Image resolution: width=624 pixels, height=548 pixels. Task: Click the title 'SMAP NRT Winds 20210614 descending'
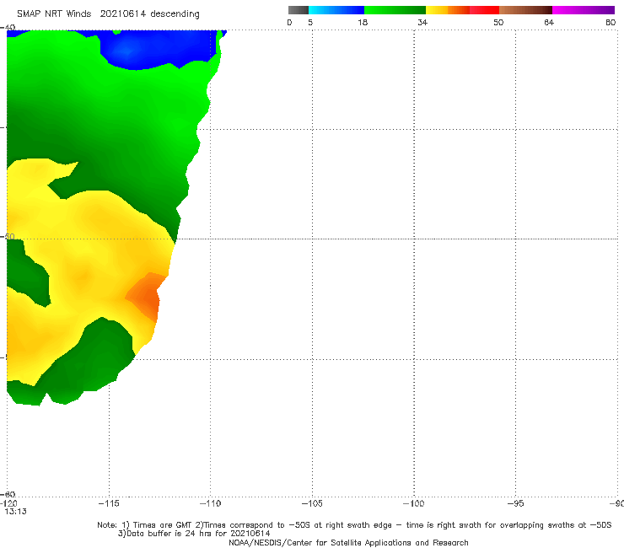pos(108,14)
